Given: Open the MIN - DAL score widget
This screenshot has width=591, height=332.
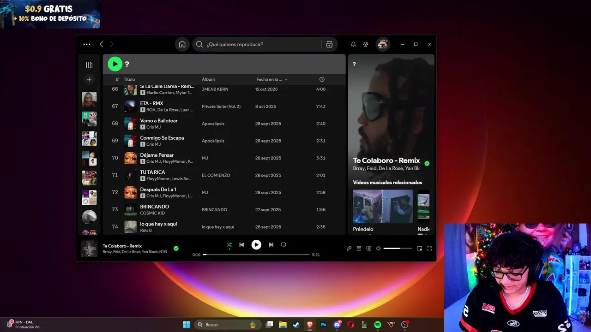Looking at the screenshot, I should coord(25,325).
